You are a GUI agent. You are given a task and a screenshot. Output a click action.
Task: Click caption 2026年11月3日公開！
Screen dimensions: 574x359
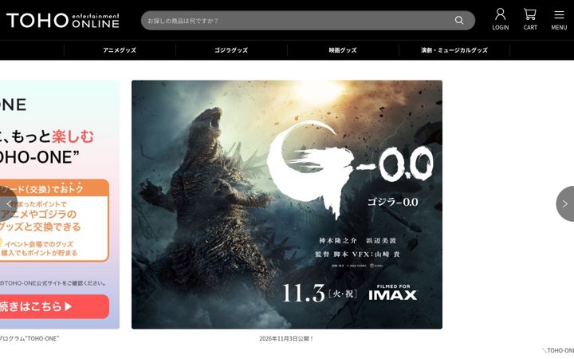click(287, 338)
